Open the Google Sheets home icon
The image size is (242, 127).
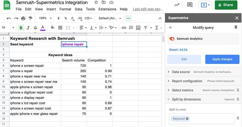tap(7, 5)
